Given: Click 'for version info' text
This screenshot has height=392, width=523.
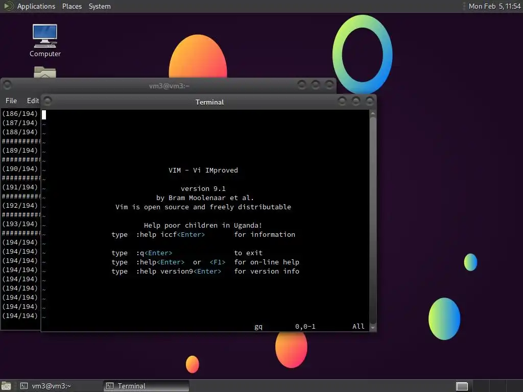Looking at the screenshot, I should (x=267, y=272).
